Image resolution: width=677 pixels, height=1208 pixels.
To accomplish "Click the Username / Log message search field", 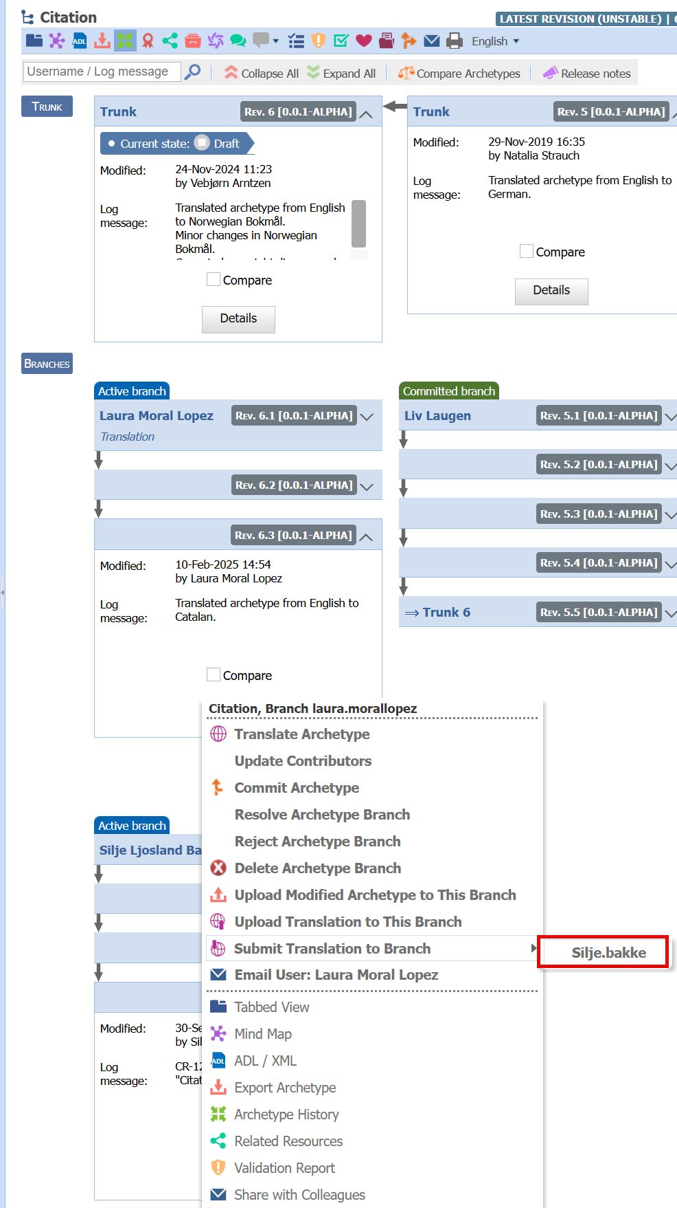I will 102,72.
